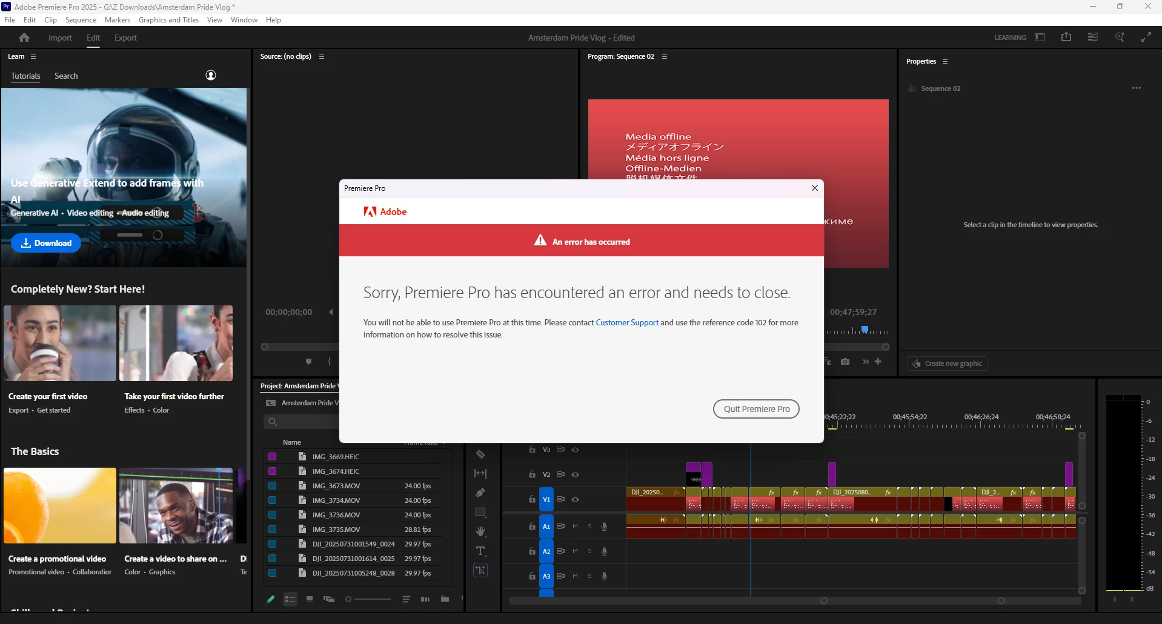The width and height of the screenshot is (1162, 624).
Task: Open the Program: Sequence 02 panel menu
Action: [x=665, y=56]
